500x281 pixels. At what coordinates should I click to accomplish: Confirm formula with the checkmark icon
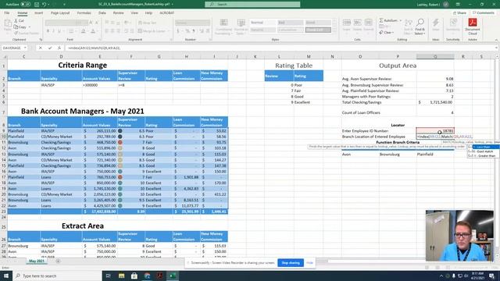click(x=50, y=48)
